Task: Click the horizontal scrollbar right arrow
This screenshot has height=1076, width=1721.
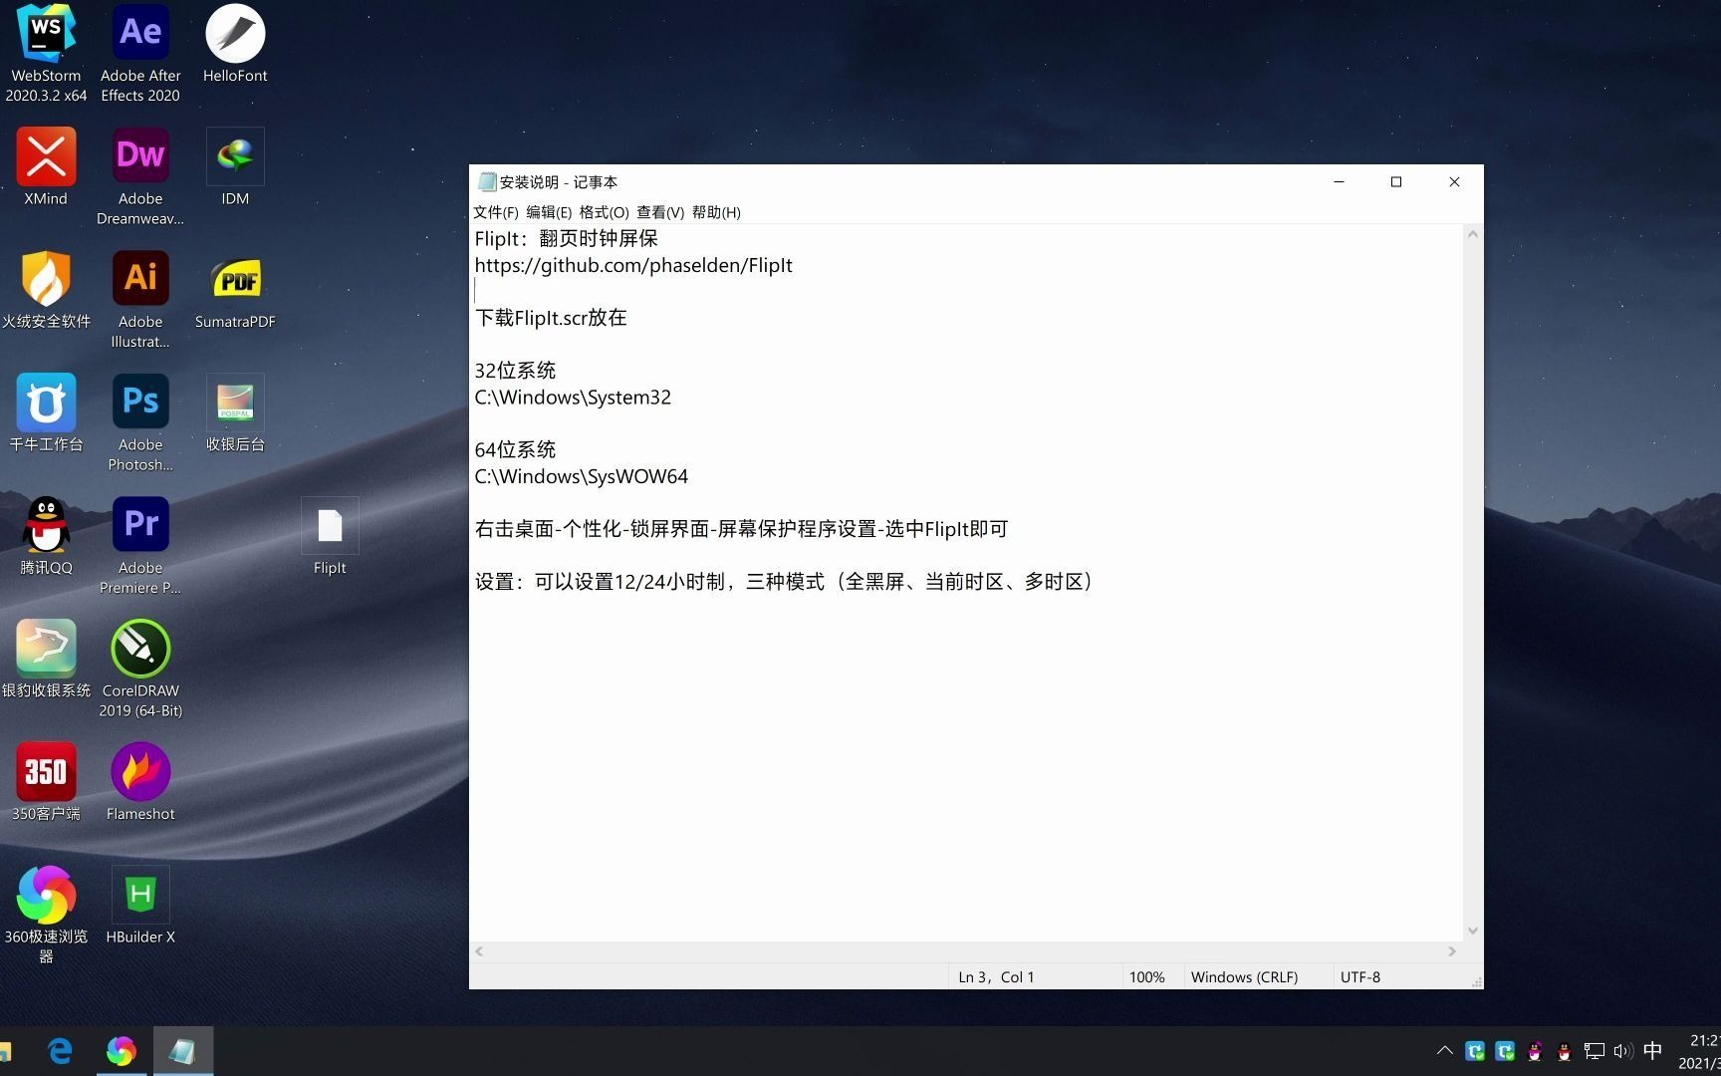Action: tap(1452, 951)
